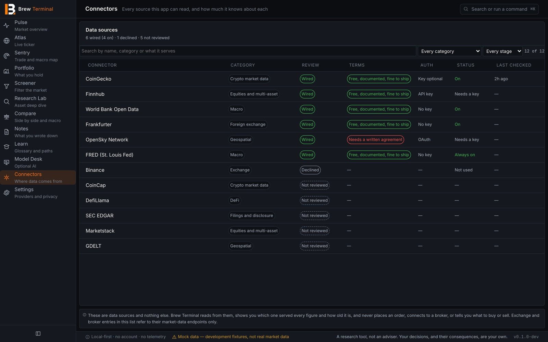The image size is (548, 342).
Task: Click CoinGecko's 2h ago last checked value
Action: (x=501, y=79)
